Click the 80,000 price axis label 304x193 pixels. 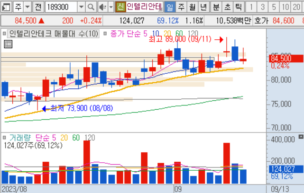point(281,79)
